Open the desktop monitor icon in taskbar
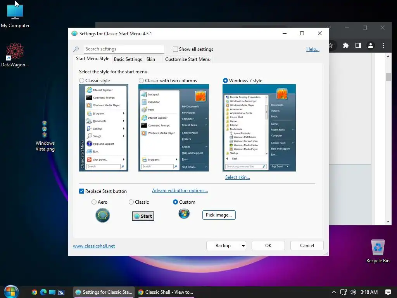397x298 pixels. pos(52,292)
